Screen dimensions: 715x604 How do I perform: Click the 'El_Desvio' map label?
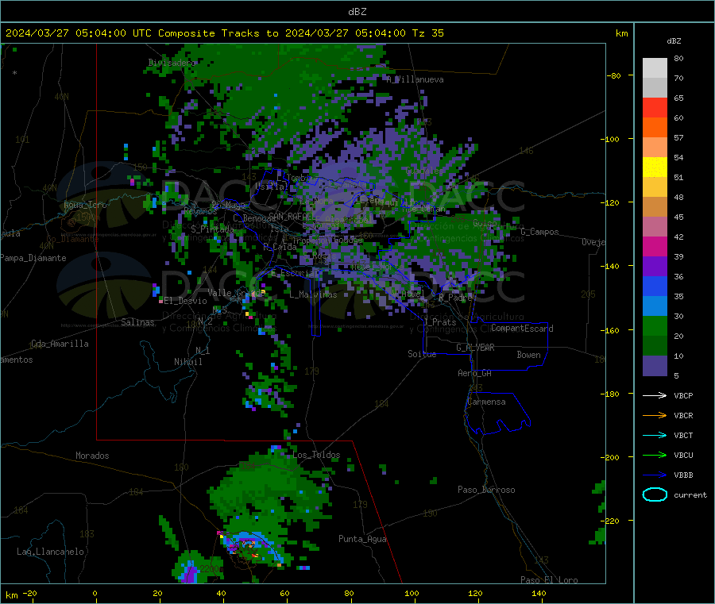coord(185,301)
